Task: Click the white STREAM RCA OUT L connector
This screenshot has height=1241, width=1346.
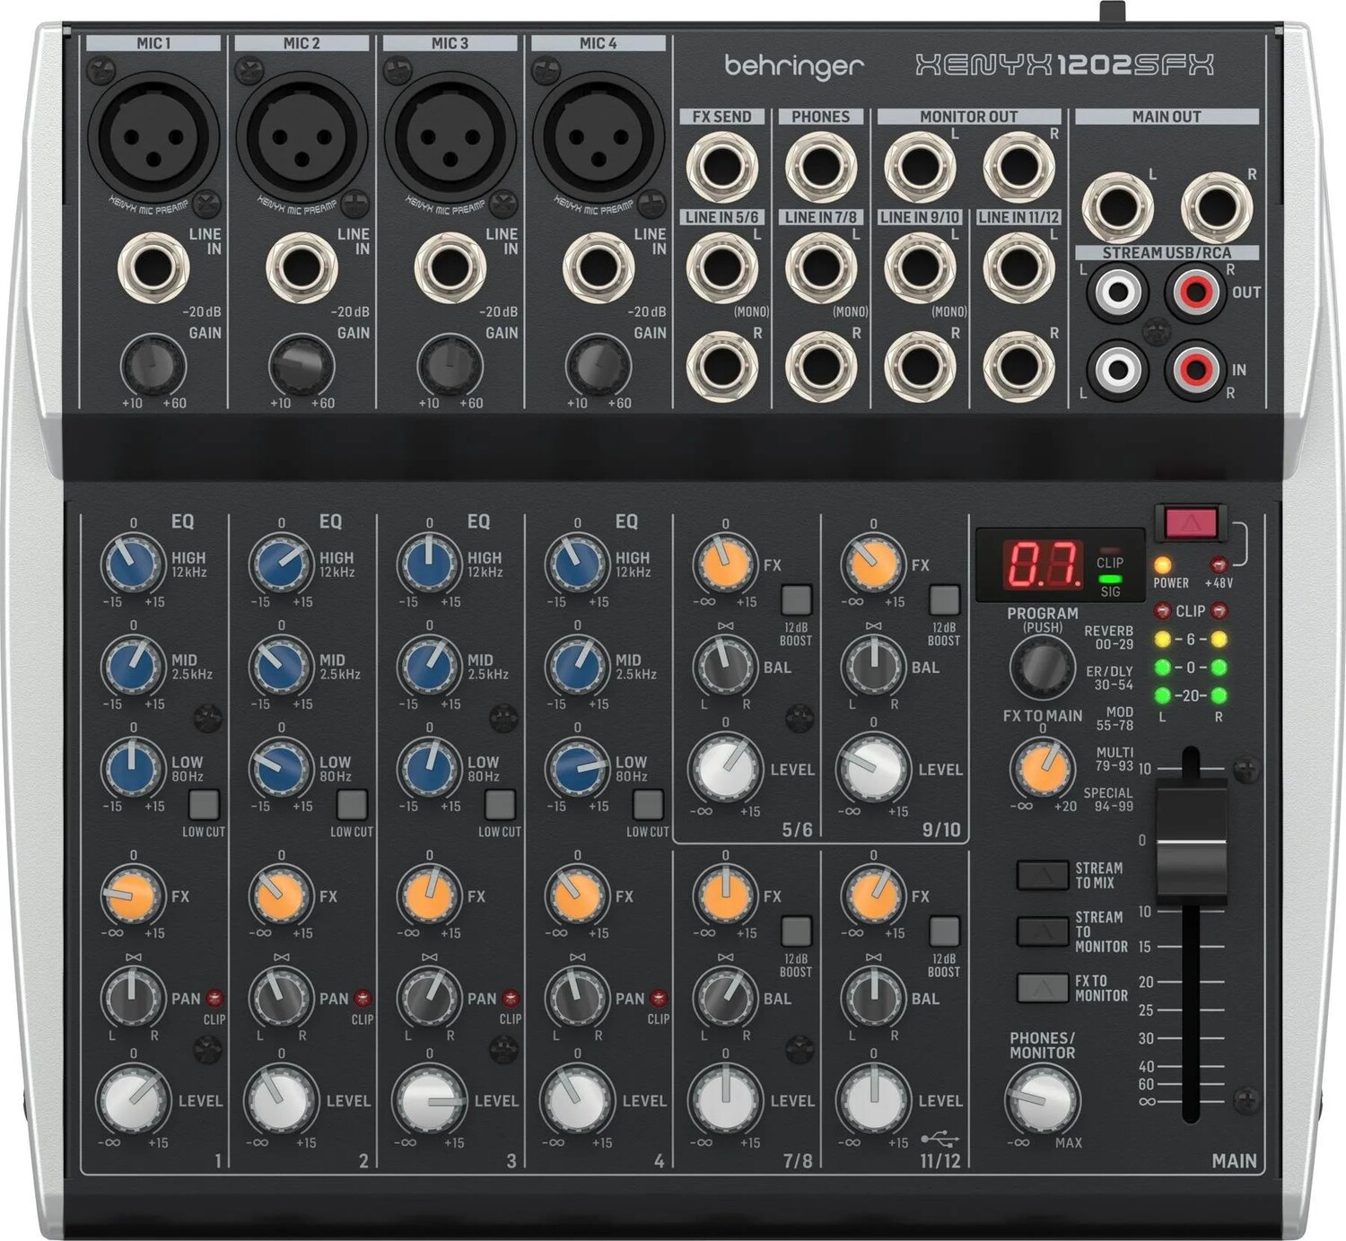Action: (1118, 291)
